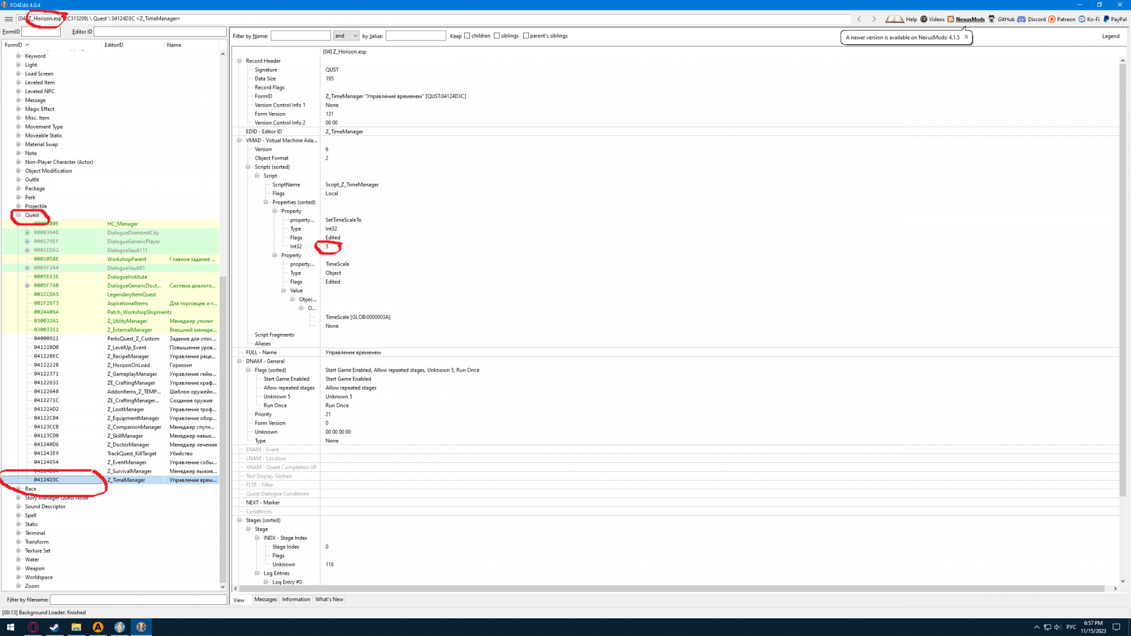Switch to the Messages tab

[x=265, y=599]
